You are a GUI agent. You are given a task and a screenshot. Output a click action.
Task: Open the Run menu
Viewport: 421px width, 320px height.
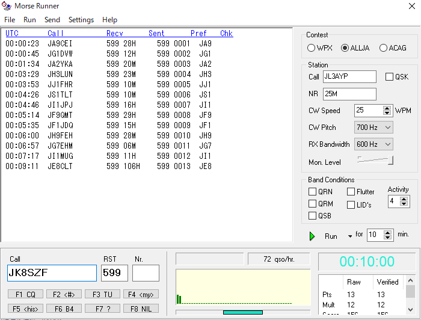29,20
